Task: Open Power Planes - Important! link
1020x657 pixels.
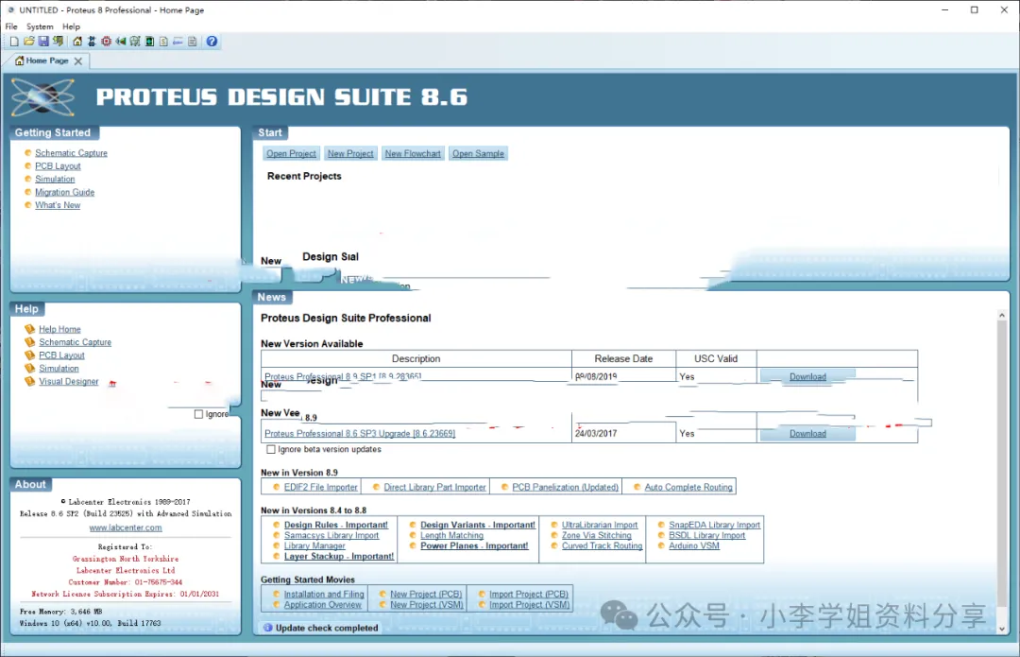Action: click(474, 545)
